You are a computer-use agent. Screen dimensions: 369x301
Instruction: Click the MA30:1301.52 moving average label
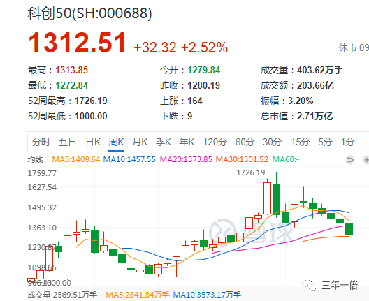pyautogui.click(x=242, y=159)
